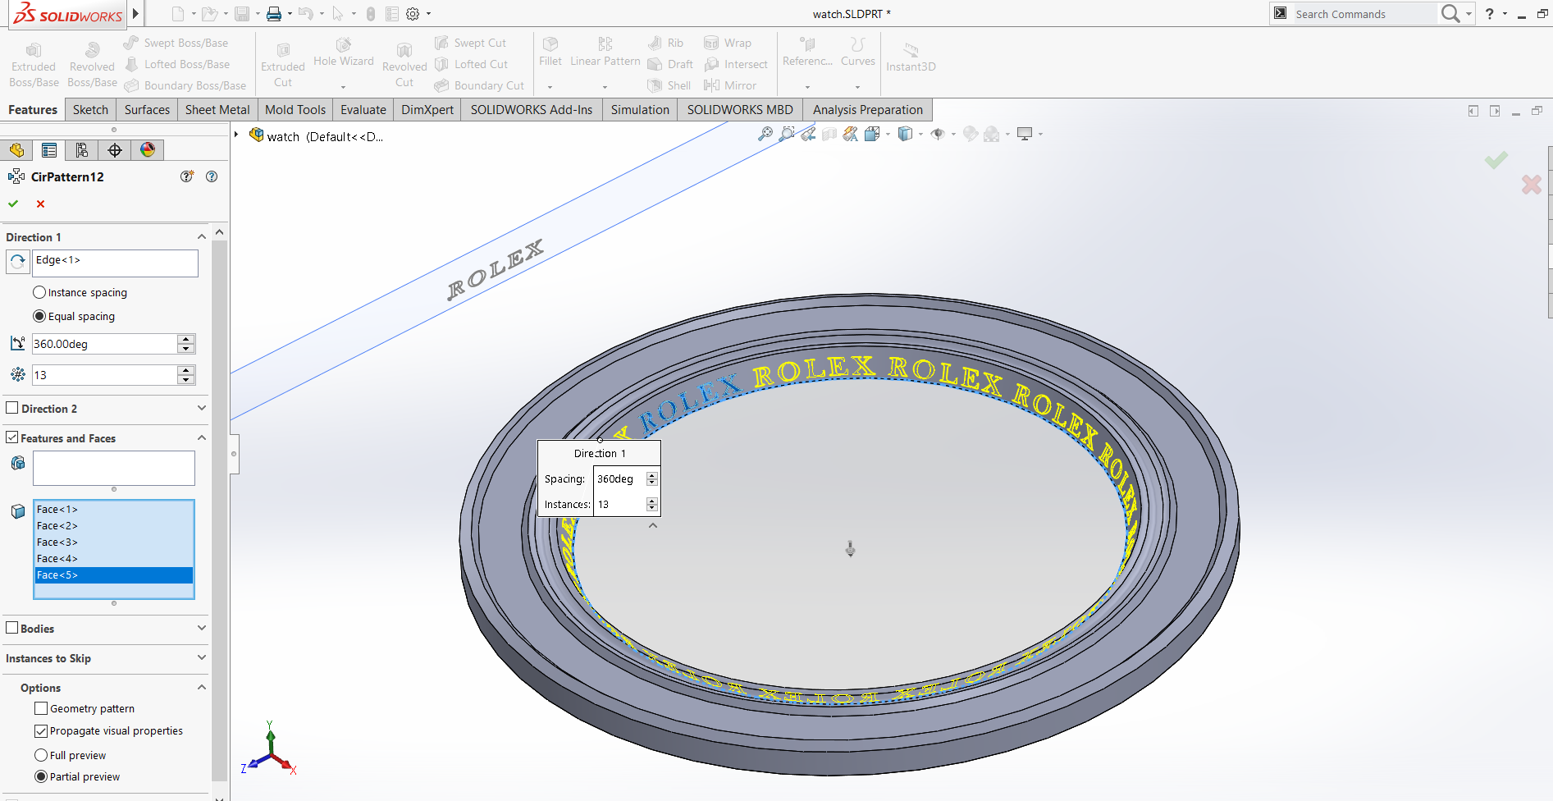Expand the Instances to Skip section

pos(202,657)
